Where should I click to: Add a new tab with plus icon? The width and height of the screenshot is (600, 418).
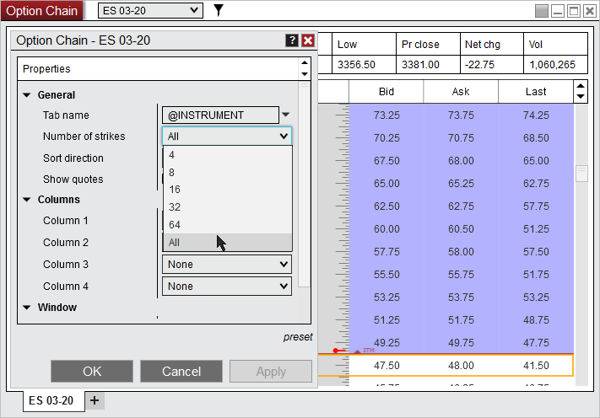coord(95,400)
